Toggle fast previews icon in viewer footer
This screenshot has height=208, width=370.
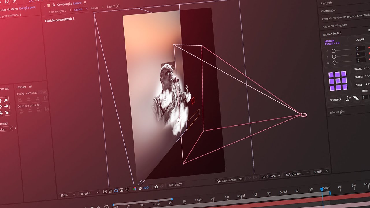point(105,191)
